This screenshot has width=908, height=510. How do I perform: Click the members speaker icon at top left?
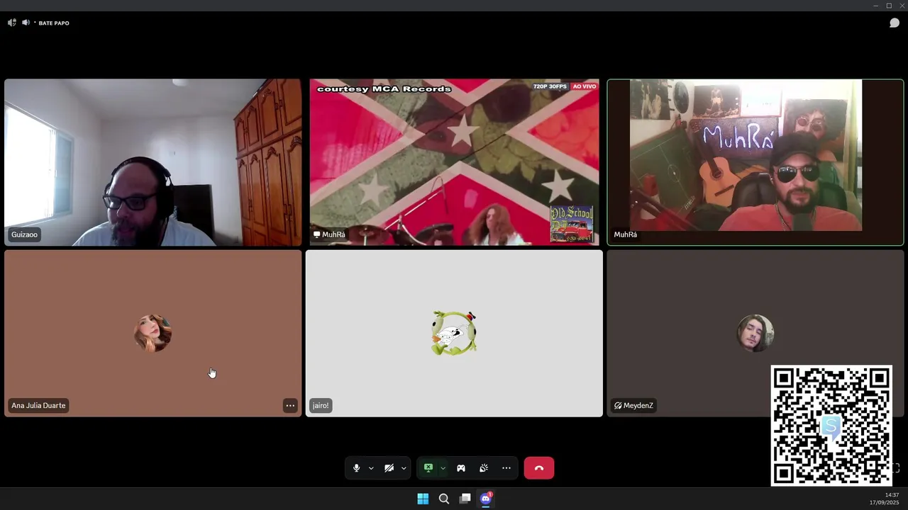[11, 23]
